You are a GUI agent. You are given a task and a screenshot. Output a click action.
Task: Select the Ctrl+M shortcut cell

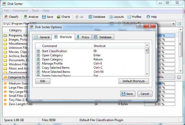(x=98, y=72)
